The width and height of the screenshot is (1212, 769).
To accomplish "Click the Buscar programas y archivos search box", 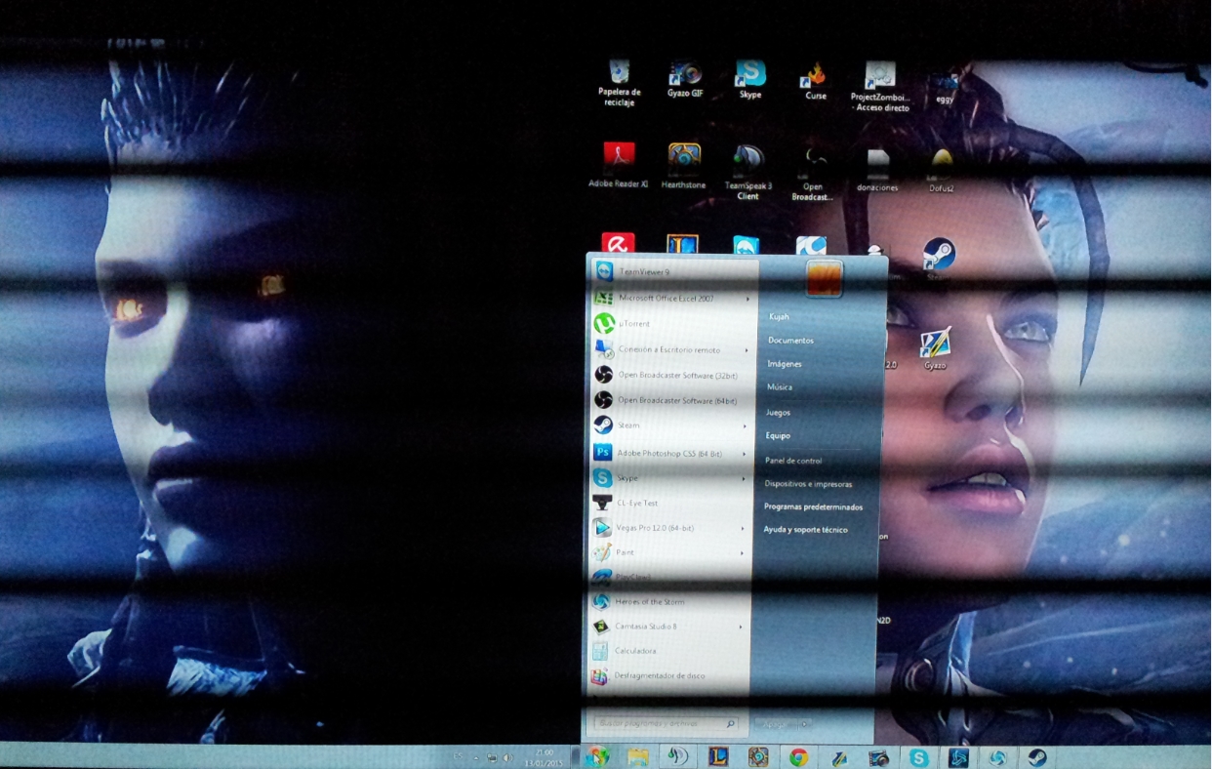I will [x=667, y=724].
